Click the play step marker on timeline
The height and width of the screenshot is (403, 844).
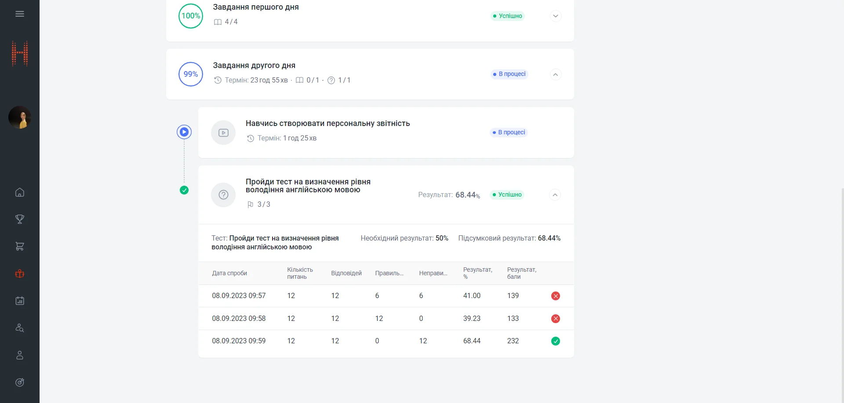pyautogui.click(x=184, y=132)
